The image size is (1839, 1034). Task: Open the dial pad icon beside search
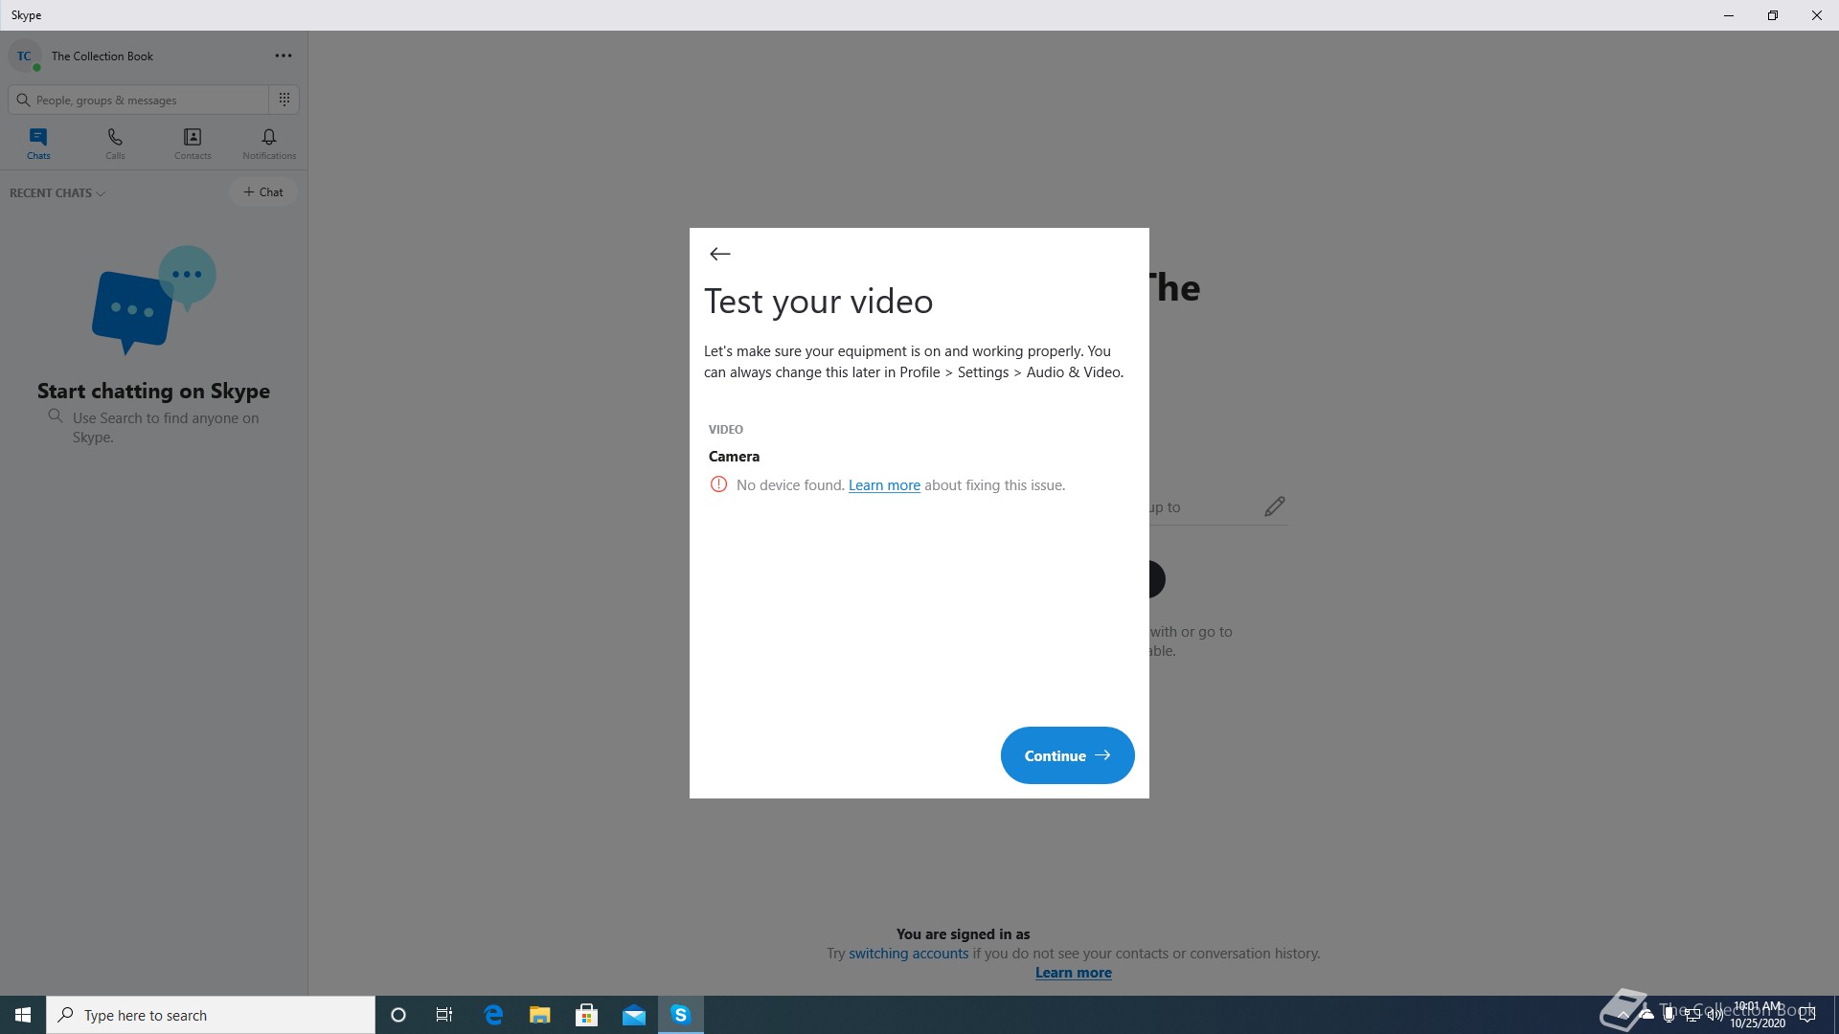click(x=284, y=100)
